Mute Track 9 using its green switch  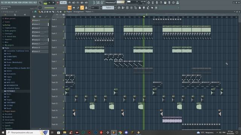[x=64, y=80]
